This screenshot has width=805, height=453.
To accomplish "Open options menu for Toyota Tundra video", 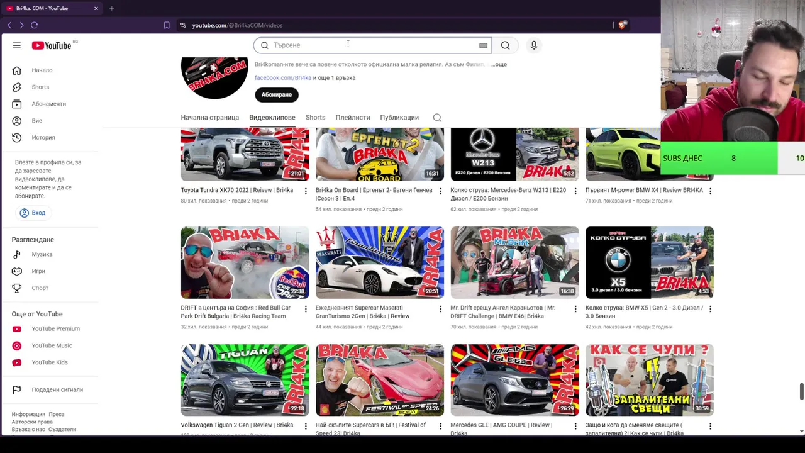I will coord(306,191).
